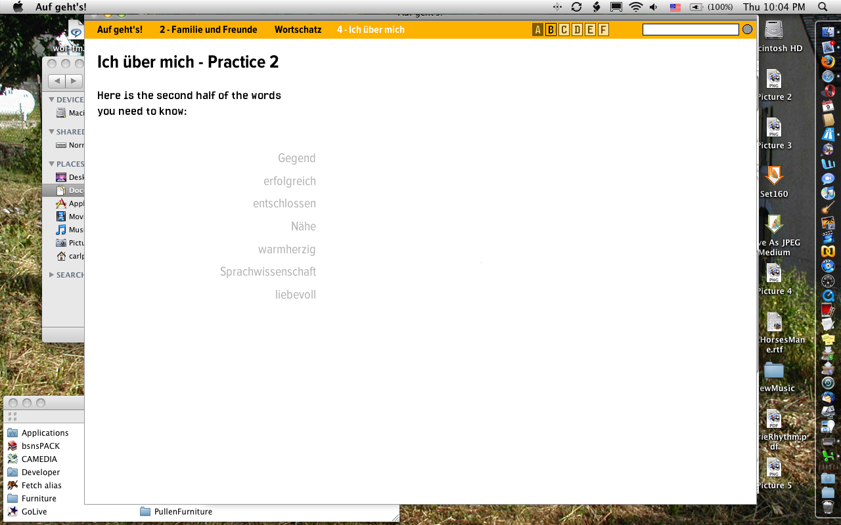Launch Safari from the Dock
Screen dimensions: 841x525
coord(828,76)
